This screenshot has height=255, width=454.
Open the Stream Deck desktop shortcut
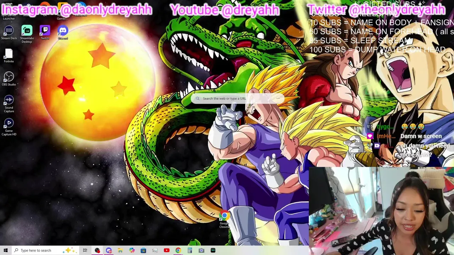pyautogui.click(x=9, y=33)
